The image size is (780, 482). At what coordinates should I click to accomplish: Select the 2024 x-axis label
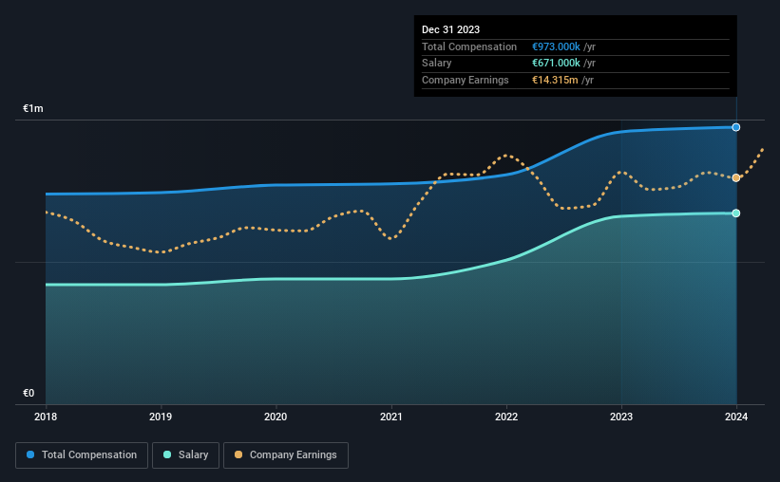(x=735, y=417)
